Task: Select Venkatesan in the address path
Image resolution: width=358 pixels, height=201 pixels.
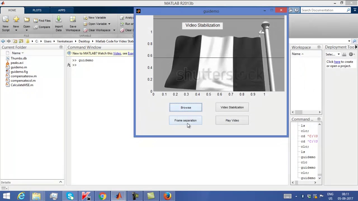Action: (x=65, y=41)
